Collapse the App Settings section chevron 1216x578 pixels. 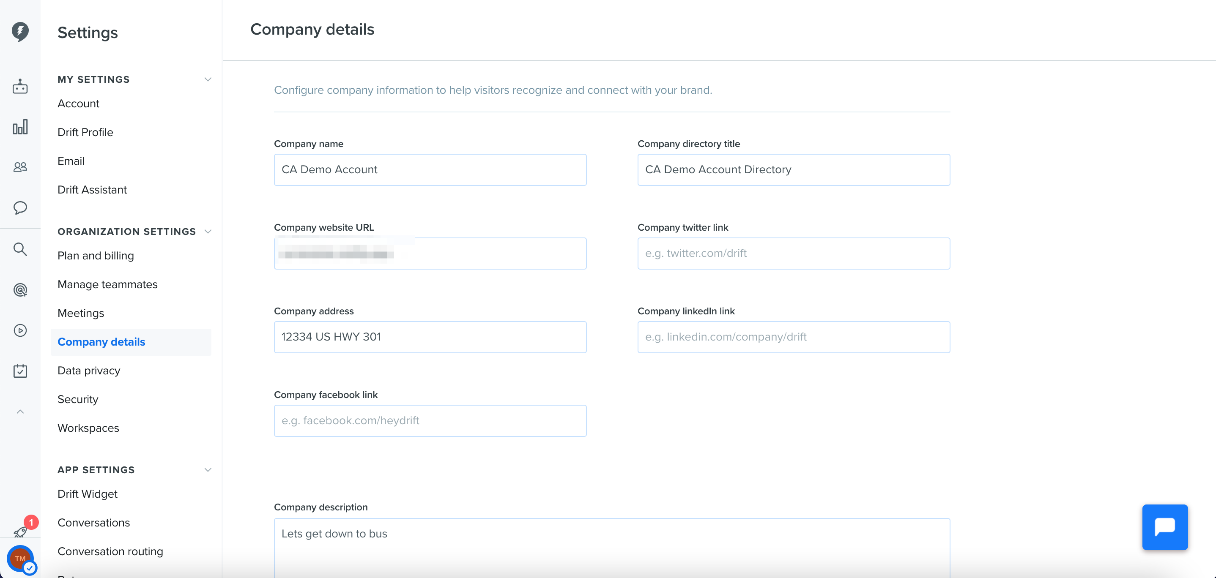click(x=208, y=469)
